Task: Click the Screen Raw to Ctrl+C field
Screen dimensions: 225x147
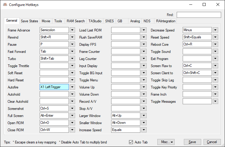Action: [197, 66]
